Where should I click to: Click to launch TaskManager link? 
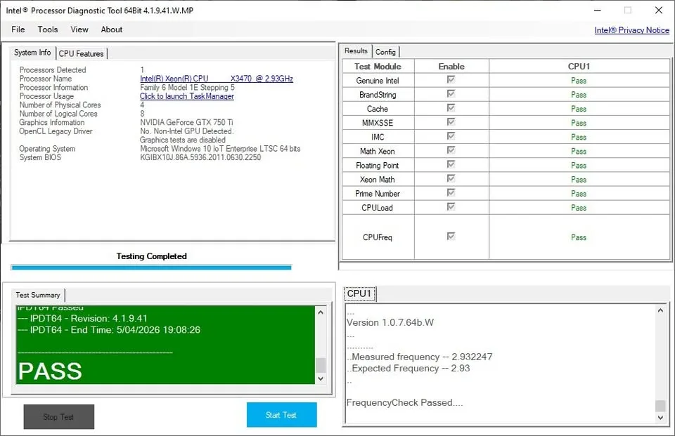click(187, 95)
